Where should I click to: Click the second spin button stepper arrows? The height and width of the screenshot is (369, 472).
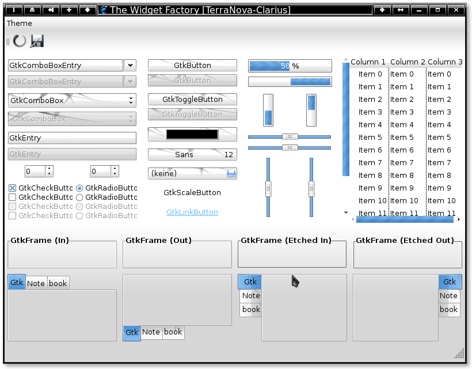pyautogui.click(x=115, y=171)
